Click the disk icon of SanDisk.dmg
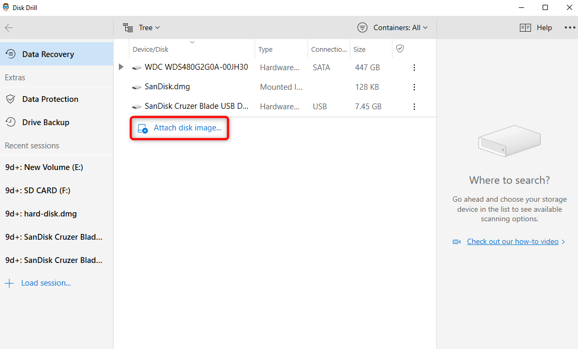The height and width of the screenshot is (349, 578). pyautogui.click(x=137, y=87)
